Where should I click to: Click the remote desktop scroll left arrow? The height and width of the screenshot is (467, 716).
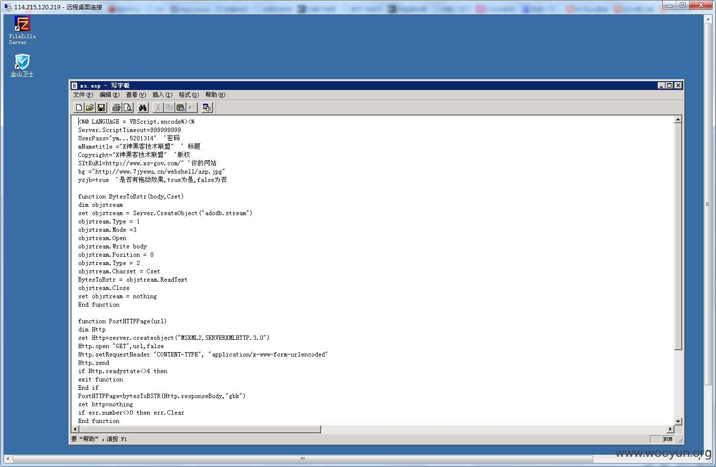pyautogui.click(x=8, y=459)
